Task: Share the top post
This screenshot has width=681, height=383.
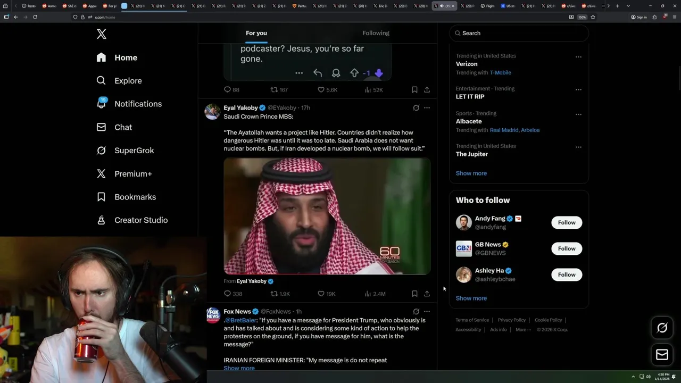Action: tap(427, 90)
